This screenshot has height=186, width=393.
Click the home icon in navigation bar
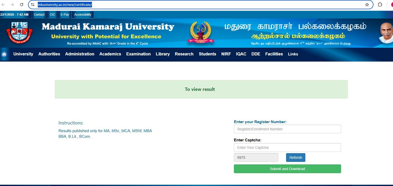click(x=4, y=54)
